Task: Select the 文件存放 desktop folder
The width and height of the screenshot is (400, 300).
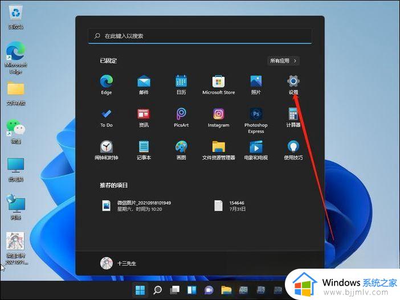Action: (16, 93)
